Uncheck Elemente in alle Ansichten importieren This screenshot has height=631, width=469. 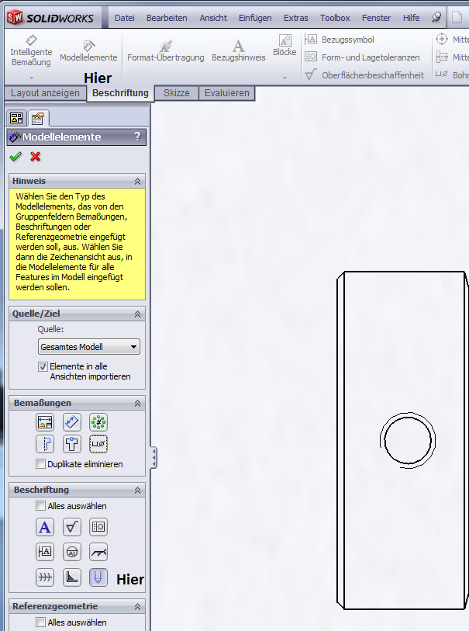tap(43, 366)
